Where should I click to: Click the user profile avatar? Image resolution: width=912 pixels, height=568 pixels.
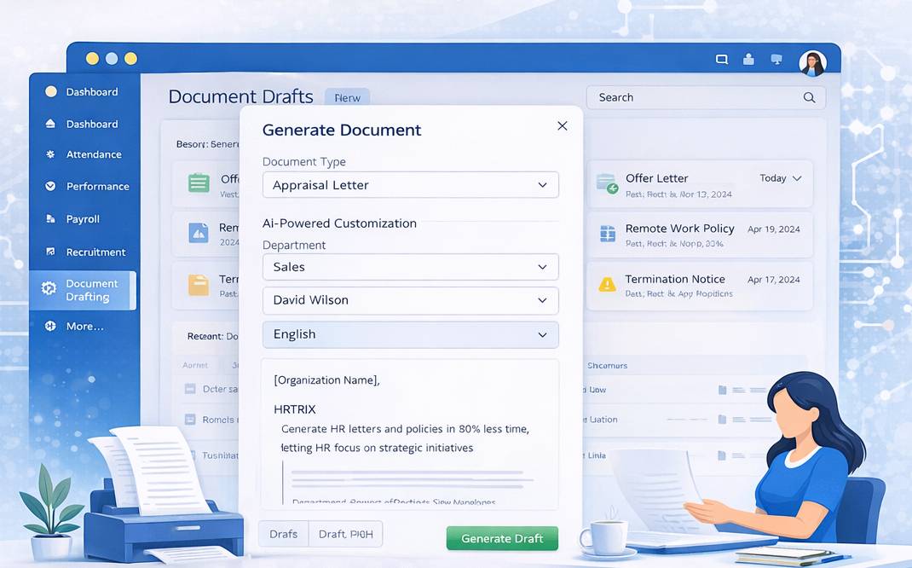[x=811, y=63]
